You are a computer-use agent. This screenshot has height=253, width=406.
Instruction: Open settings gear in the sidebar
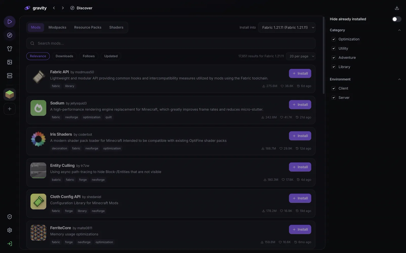[x=10, y=230]
